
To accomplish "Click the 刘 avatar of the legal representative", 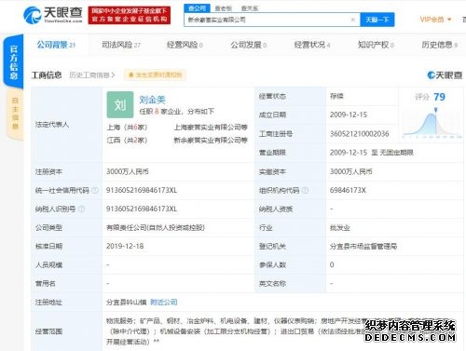I will point(120,104).
